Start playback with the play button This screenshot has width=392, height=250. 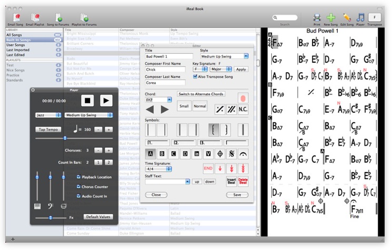(x=106, y=101)
